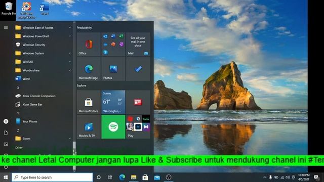This screenshot has width=324, height=182.
Task: Click the microphone icon in system tray
Action: point(270,177)
